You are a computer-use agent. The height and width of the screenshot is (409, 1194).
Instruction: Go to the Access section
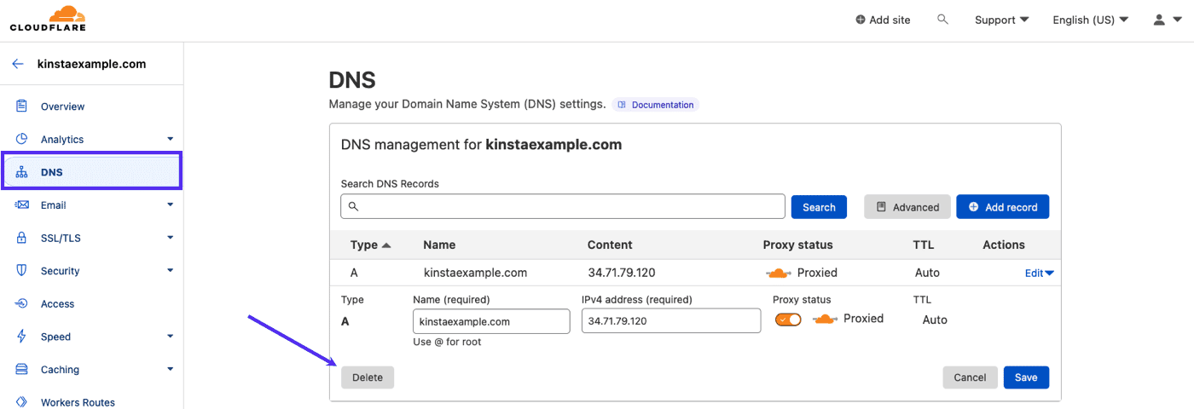point(57,303)
